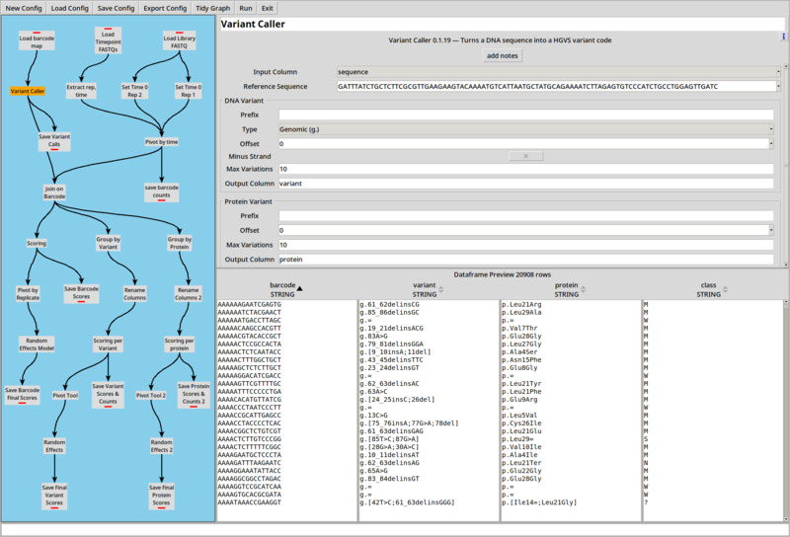790x537 pixels.
Task: Select the Extract rep, time node
Action: tap(81, 91)
